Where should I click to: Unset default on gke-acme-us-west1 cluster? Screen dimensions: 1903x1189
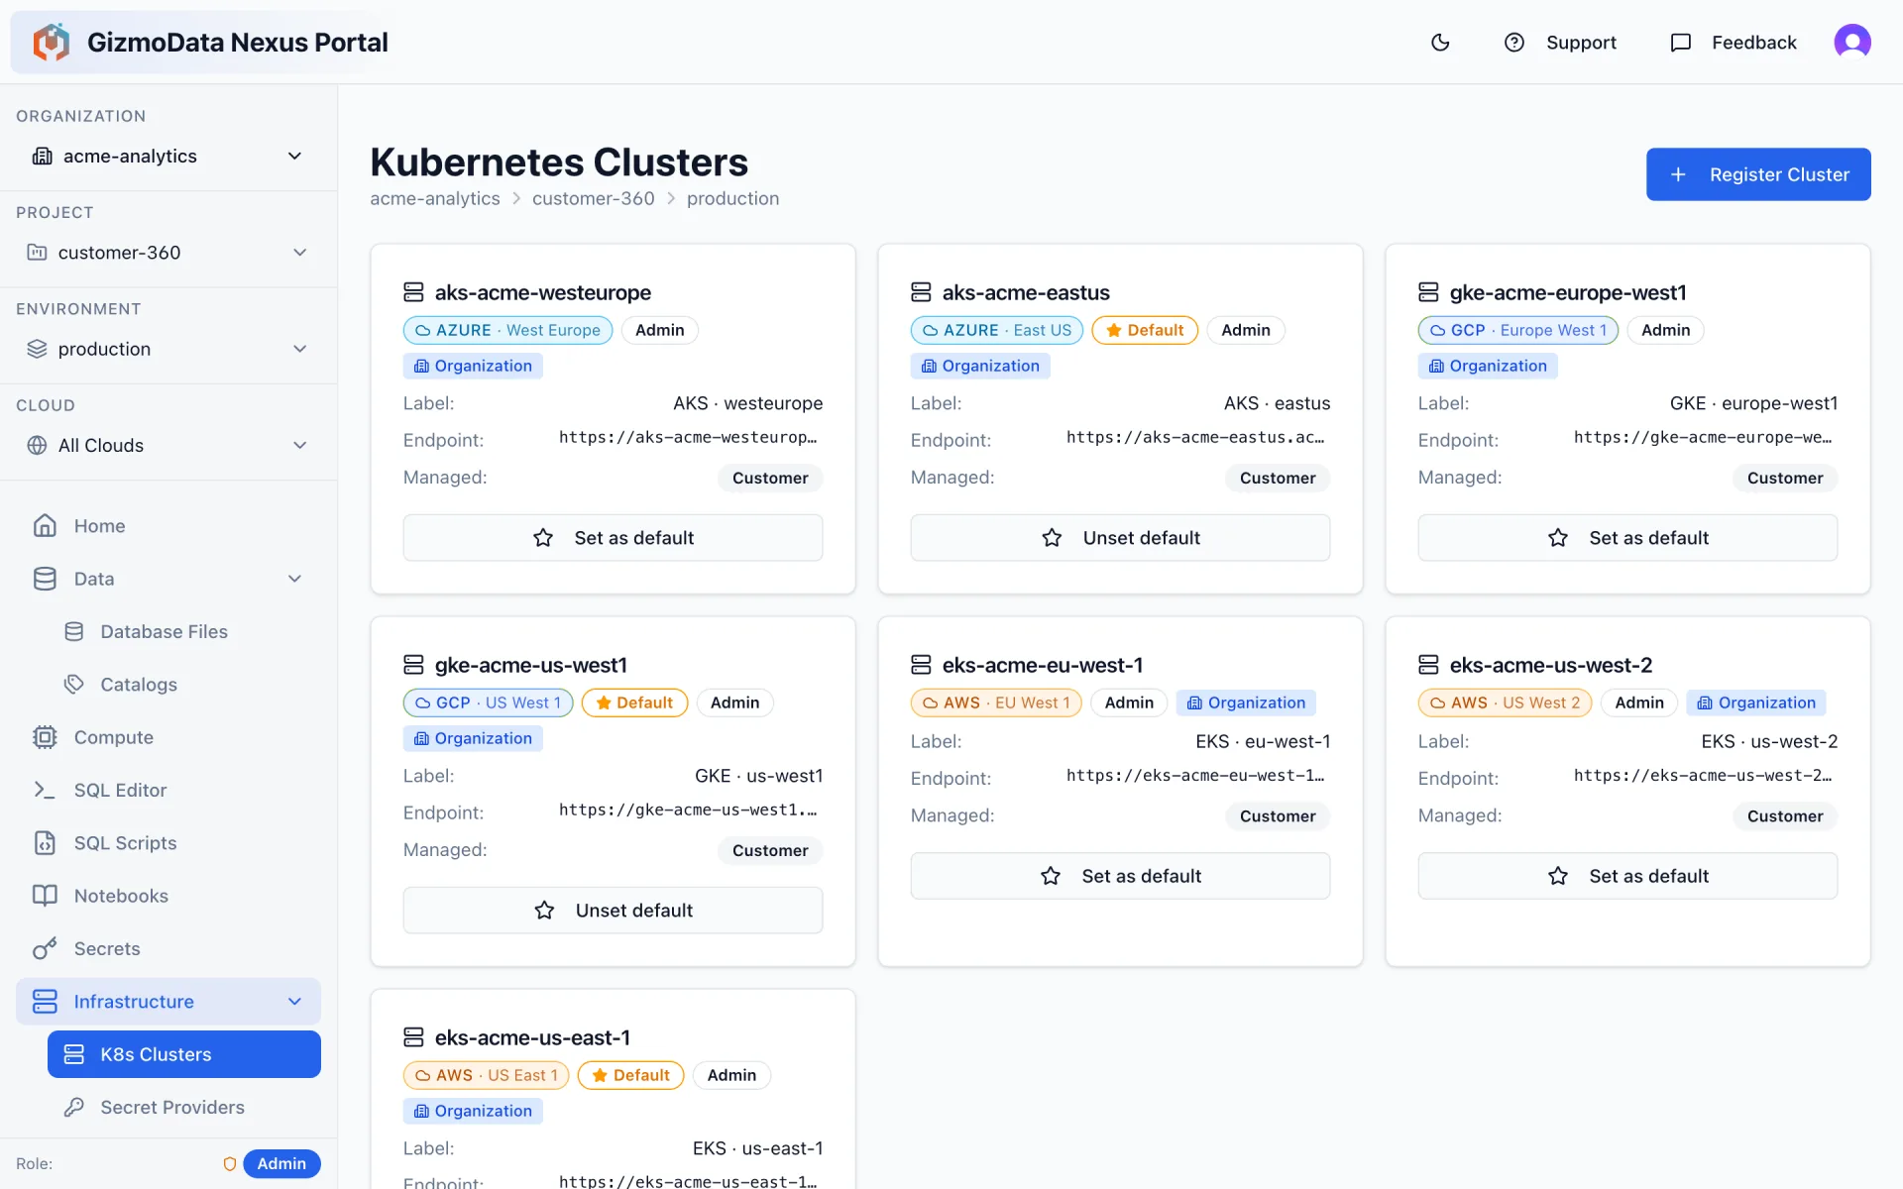(x=613, y=911)
